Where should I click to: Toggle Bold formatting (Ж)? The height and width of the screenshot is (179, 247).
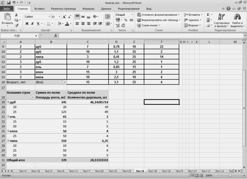tap(27, 24)
